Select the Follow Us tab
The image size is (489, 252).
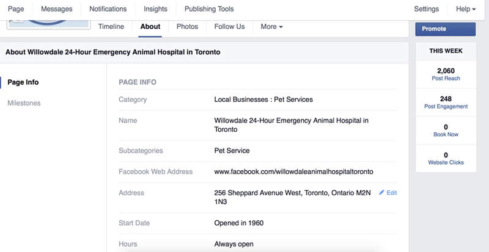click(x=230, y=27)
